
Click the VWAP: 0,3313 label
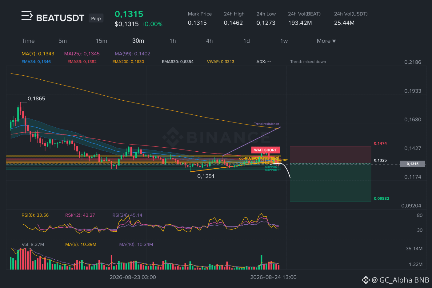[x=221, y=62]
